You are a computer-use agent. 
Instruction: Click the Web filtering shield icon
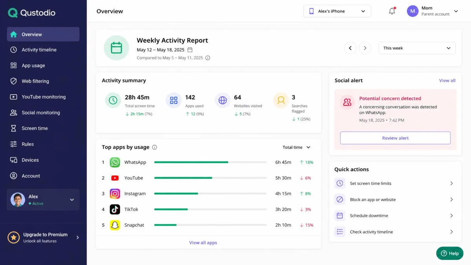[13, 81]
